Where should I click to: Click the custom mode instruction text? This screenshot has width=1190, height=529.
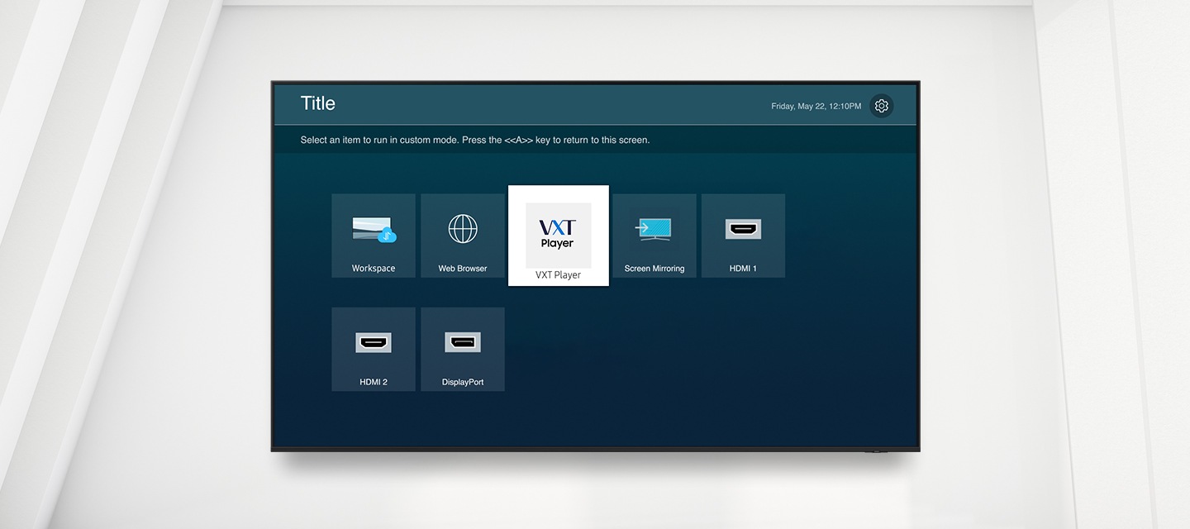[x=475, y=141]
